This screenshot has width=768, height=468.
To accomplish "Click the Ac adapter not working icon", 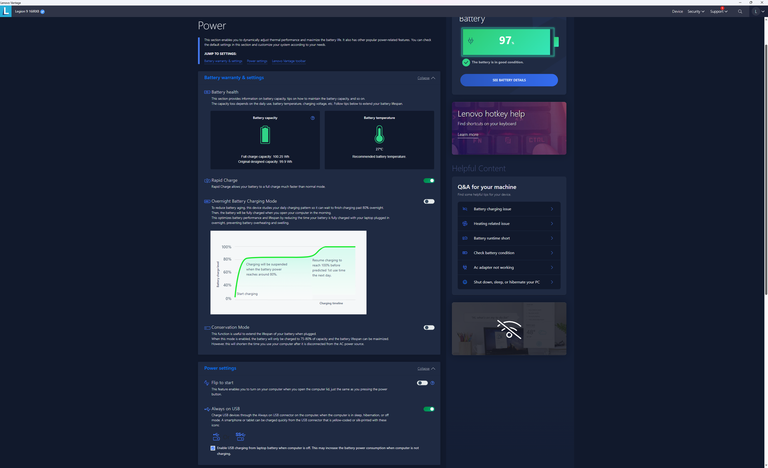I will 465,267.
